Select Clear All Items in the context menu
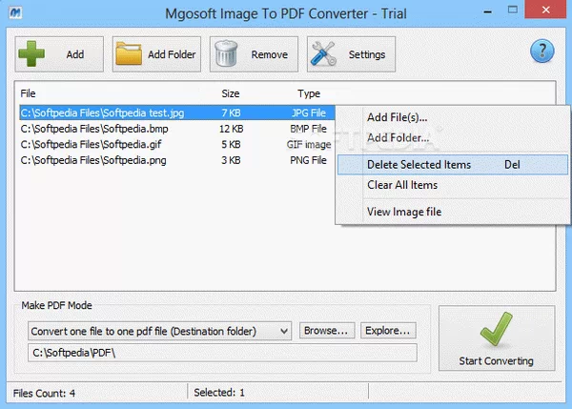 pos(453,185)
